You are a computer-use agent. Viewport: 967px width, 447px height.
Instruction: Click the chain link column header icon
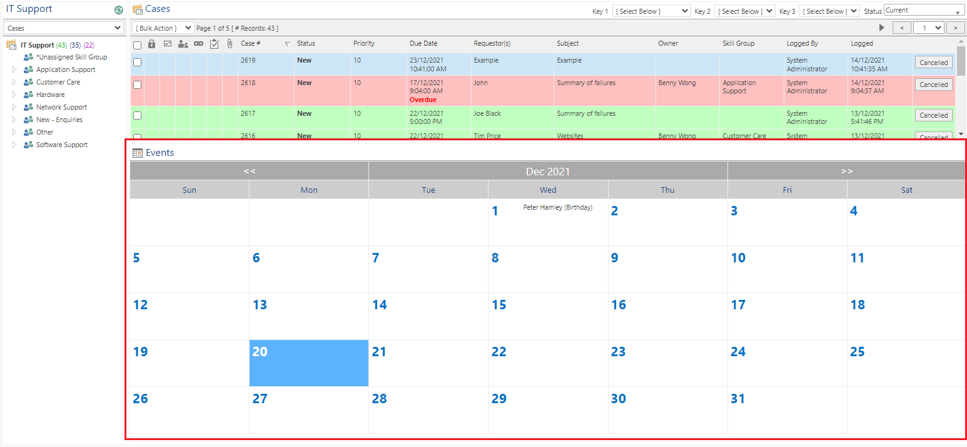point(198,44)
